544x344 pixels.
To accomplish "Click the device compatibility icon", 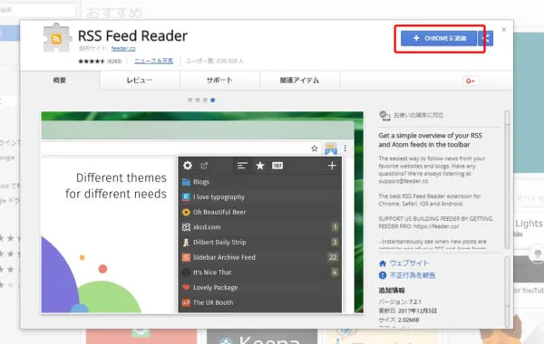I will point(384,115).
